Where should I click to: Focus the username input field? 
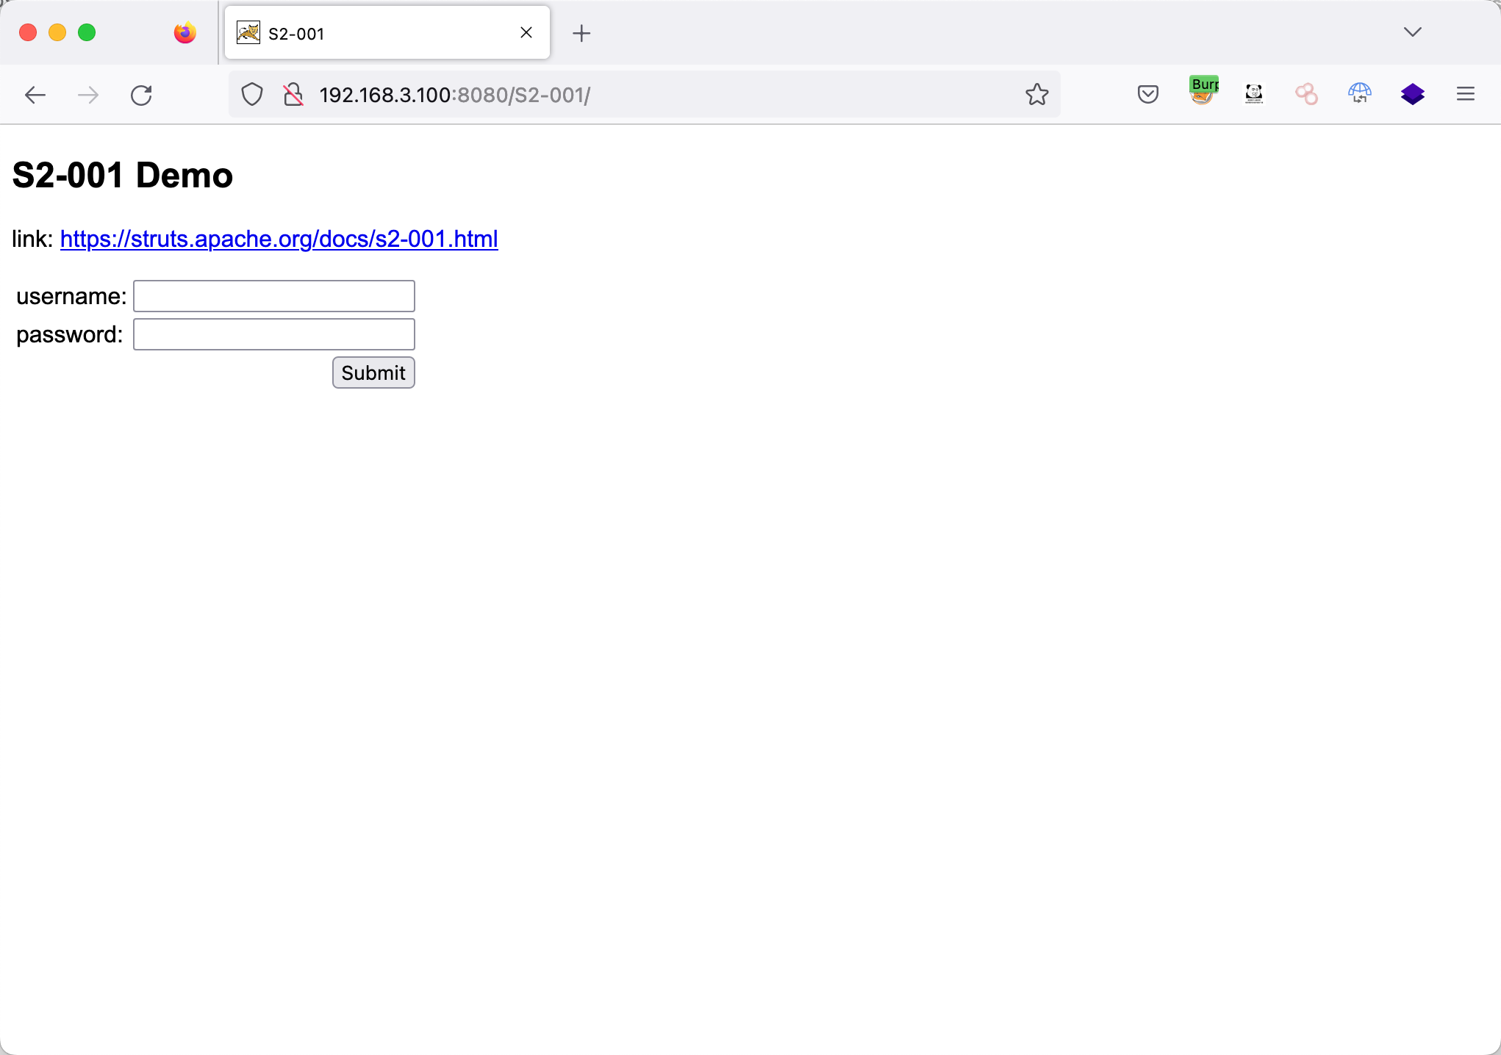(273, 296)
